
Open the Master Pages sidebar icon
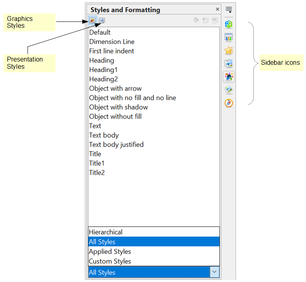click(x=229, y=37)
